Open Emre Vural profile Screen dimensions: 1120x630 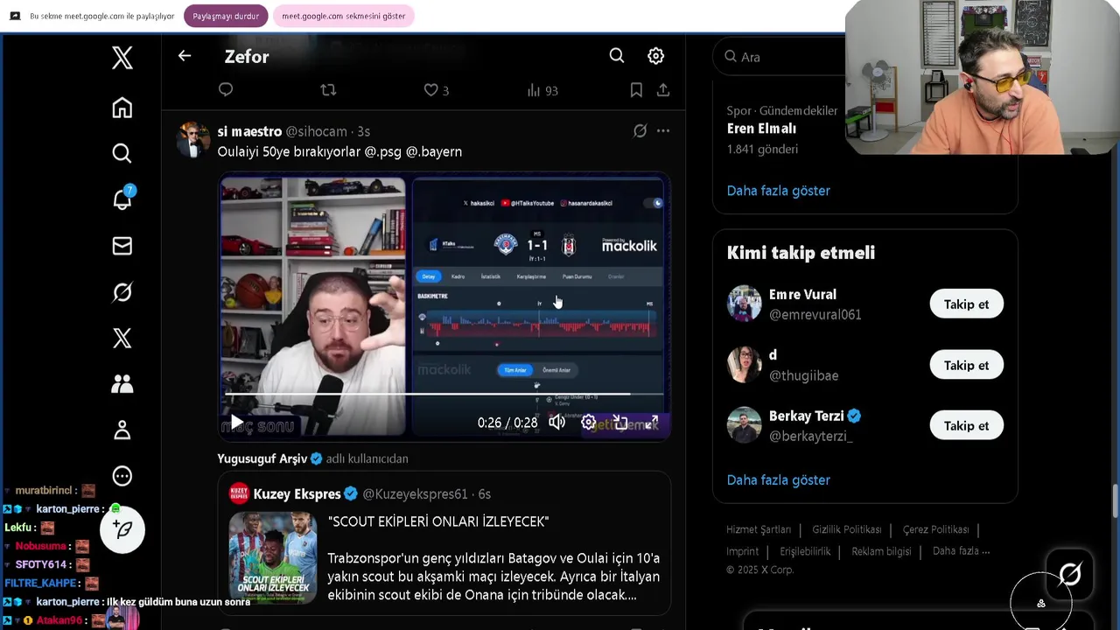coord(802,295)
